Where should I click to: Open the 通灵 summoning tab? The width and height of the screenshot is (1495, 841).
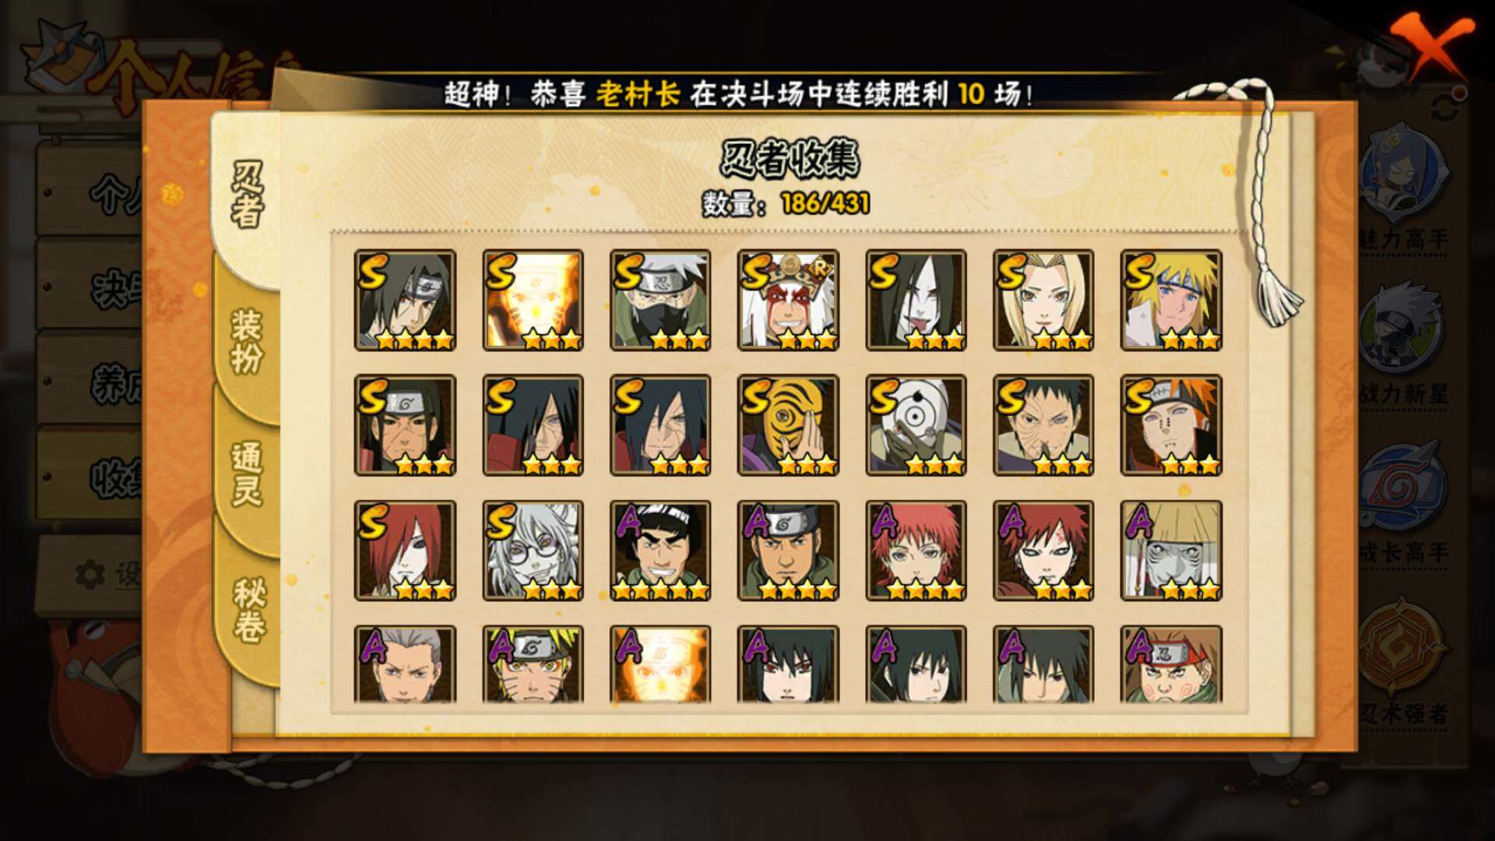(x=247, y=473)
